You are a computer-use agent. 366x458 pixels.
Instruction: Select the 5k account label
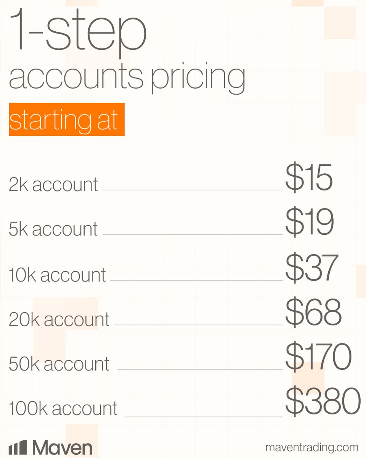click(x=53, y=229)
